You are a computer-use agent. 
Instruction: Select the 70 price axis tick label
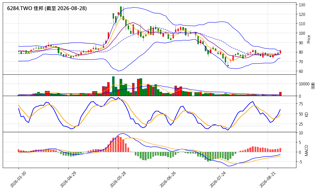[301, 62]
